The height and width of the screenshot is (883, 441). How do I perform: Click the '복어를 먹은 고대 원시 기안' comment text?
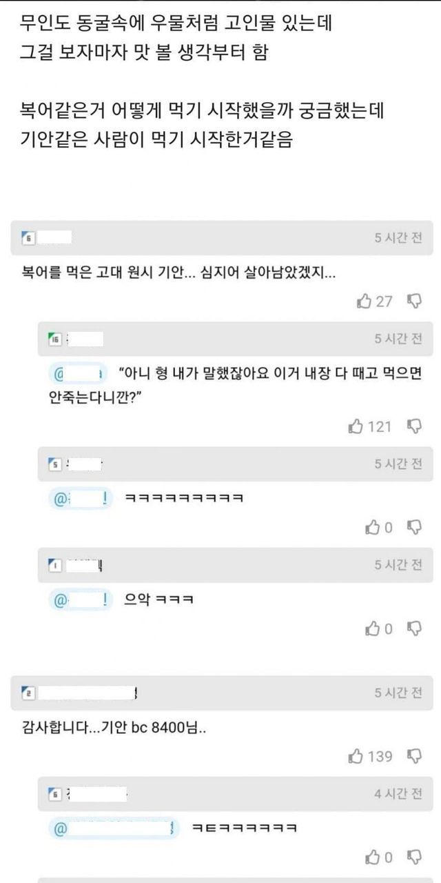178,273
